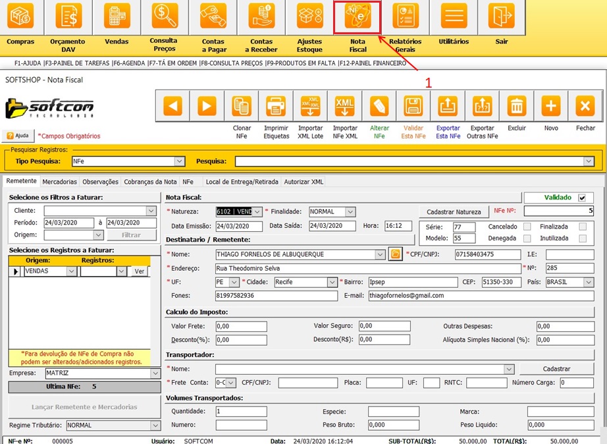The image size is (607, 444).
Task: Open the Autorizar XML tab
Action: pos(304,182)
